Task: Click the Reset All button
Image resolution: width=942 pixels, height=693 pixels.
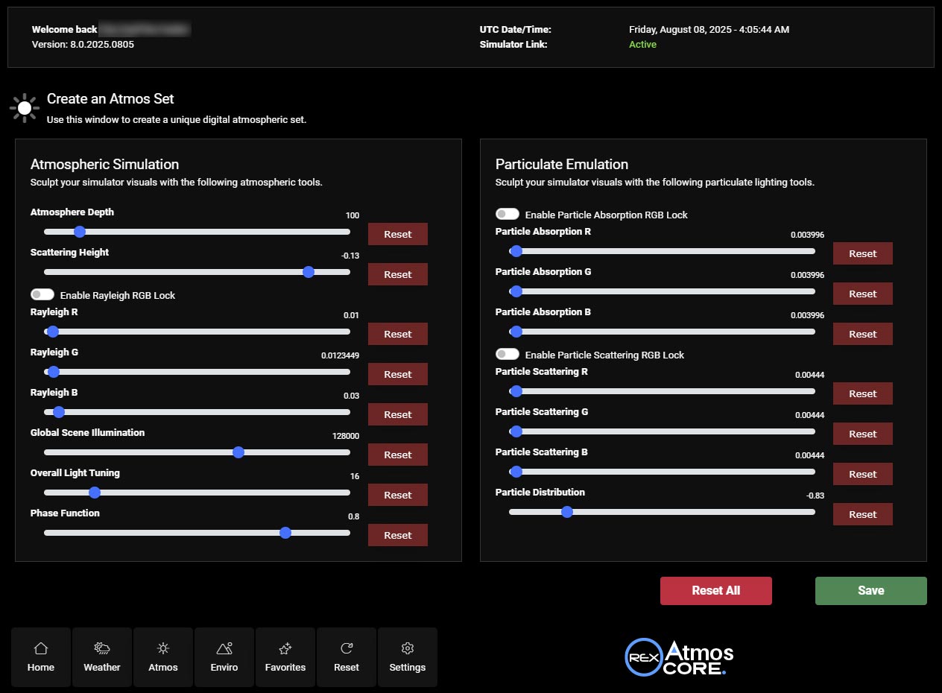Action: pos(715,590)
